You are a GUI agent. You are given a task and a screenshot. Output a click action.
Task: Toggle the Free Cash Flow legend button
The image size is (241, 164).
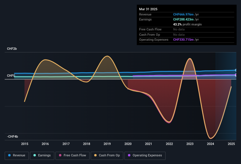[73, 156]
